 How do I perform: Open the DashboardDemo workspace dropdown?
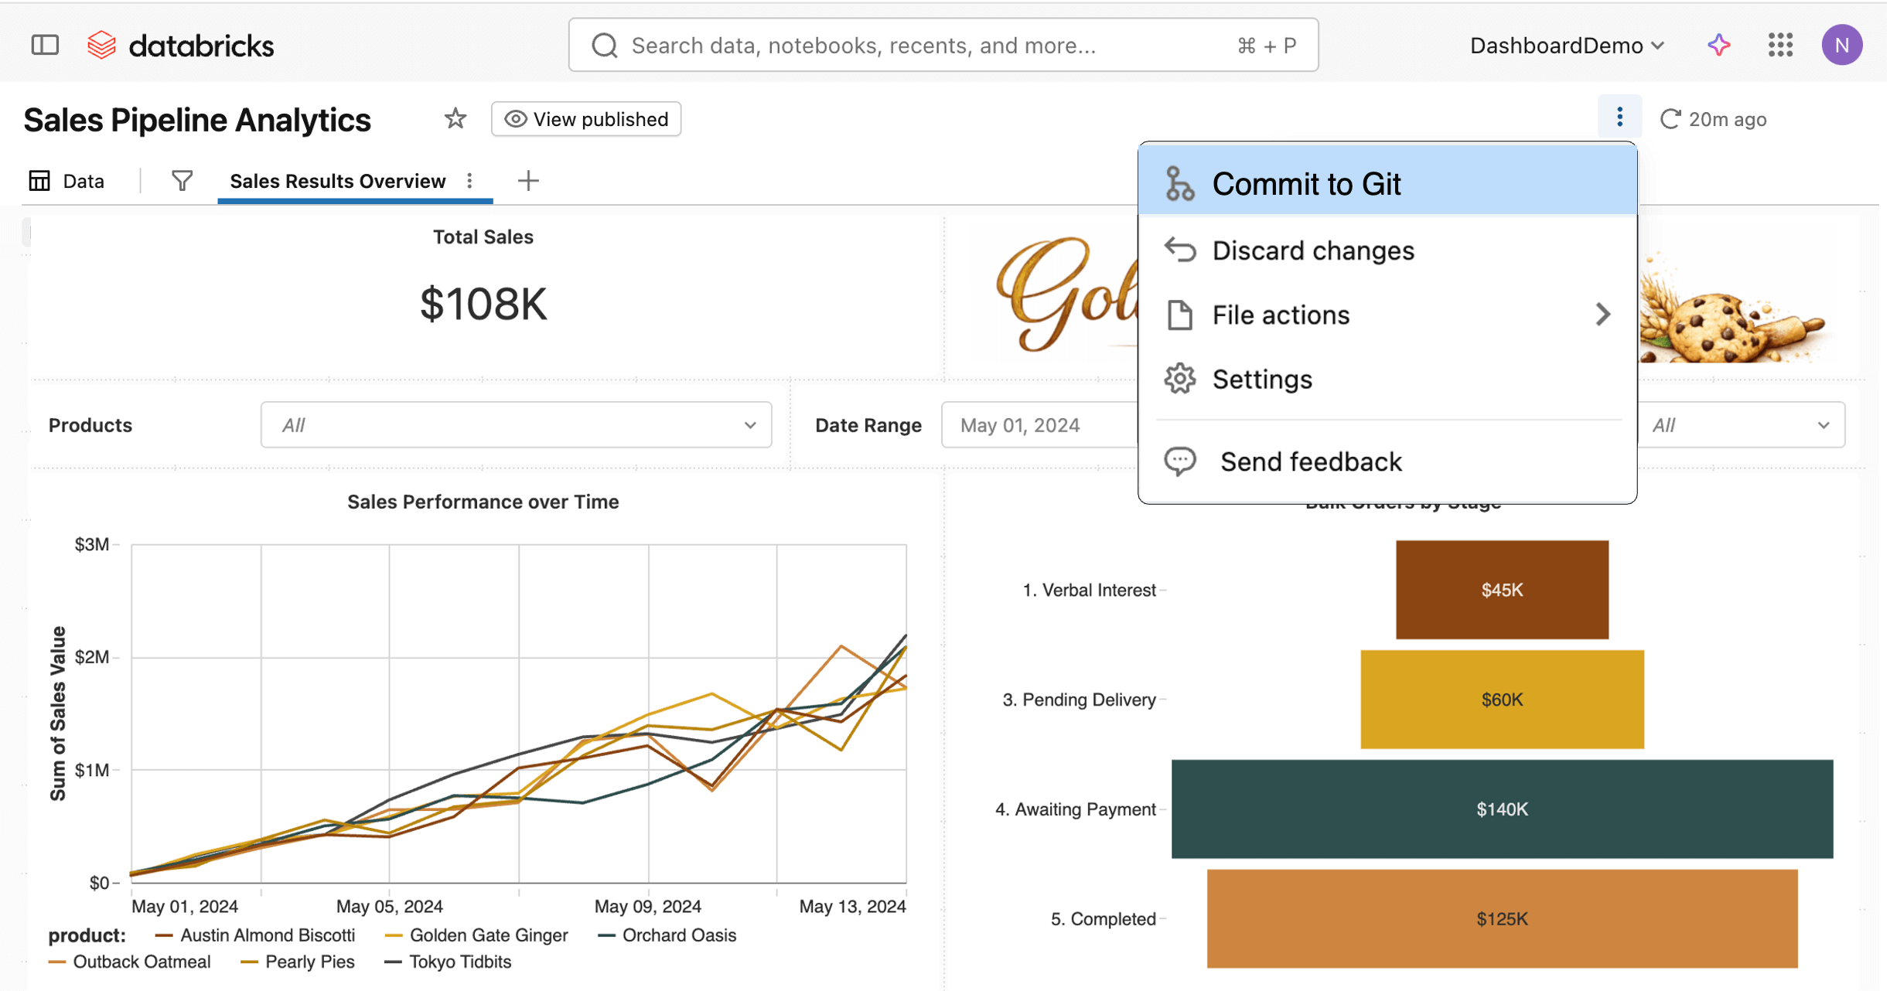(x=1567, y=45)
